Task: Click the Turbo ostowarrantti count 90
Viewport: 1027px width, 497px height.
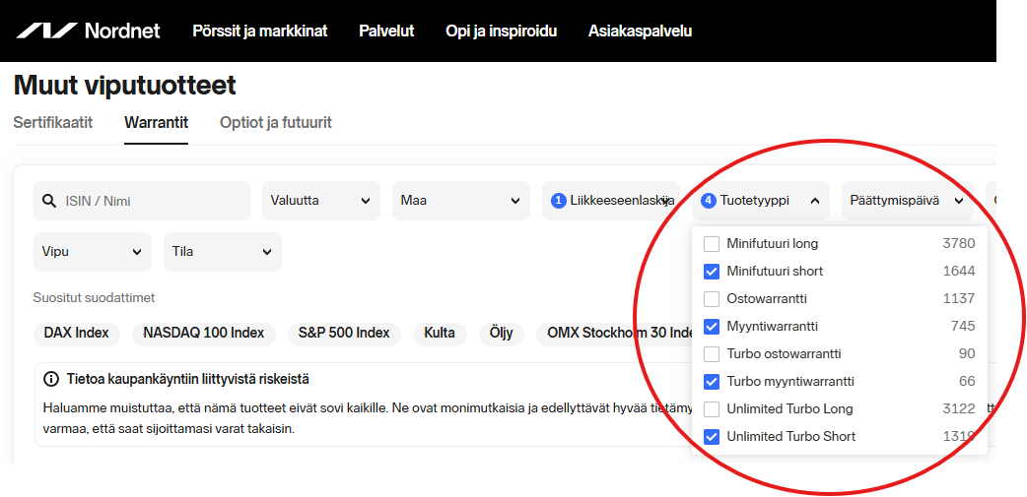Action: click(968, 353)
